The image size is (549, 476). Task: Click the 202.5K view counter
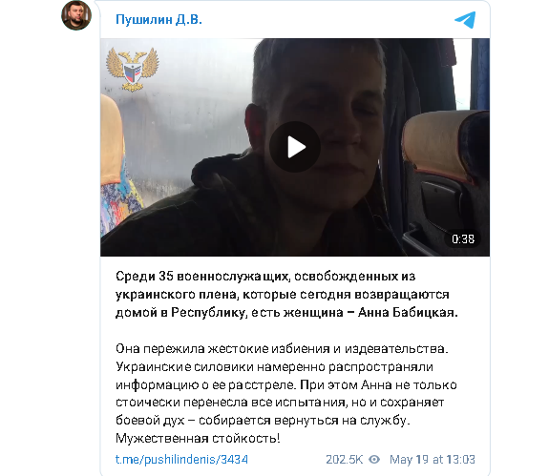pyautogui.click(x=344, y=459)
